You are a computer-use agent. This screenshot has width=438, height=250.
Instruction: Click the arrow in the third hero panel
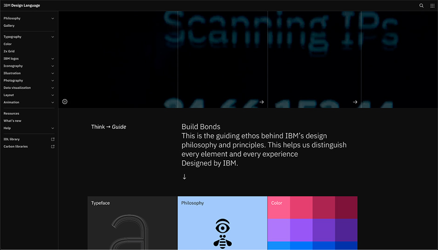tap(355, 102)
